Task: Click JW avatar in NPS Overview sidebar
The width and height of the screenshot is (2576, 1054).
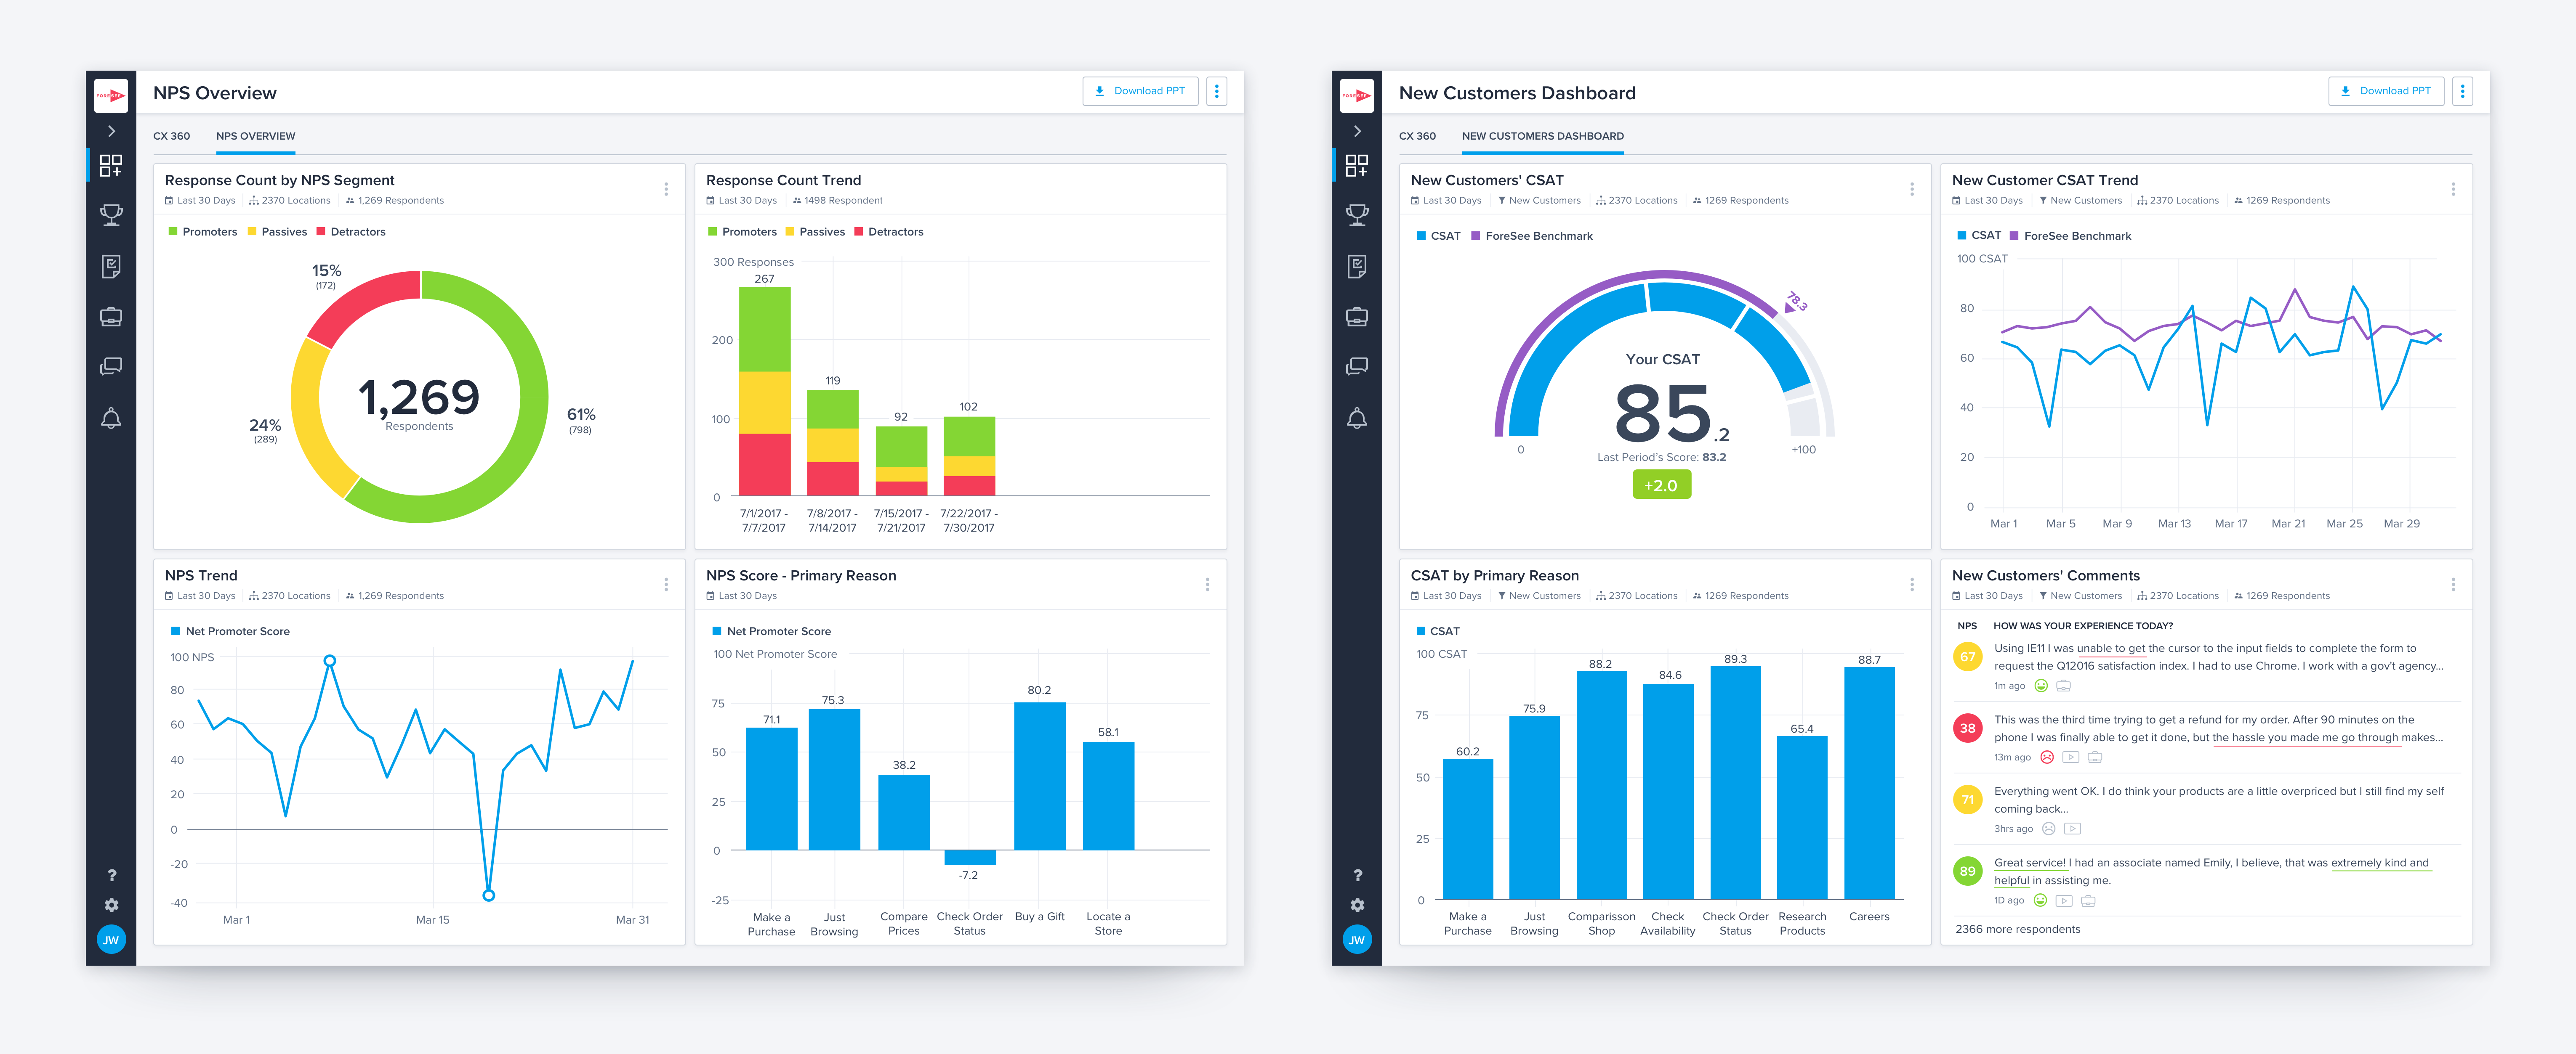Action: [x=111, y=940]
